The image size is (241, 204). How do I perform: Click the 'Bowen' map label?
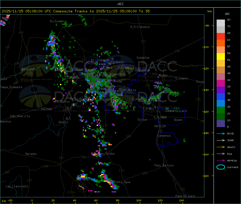[178, 120]
